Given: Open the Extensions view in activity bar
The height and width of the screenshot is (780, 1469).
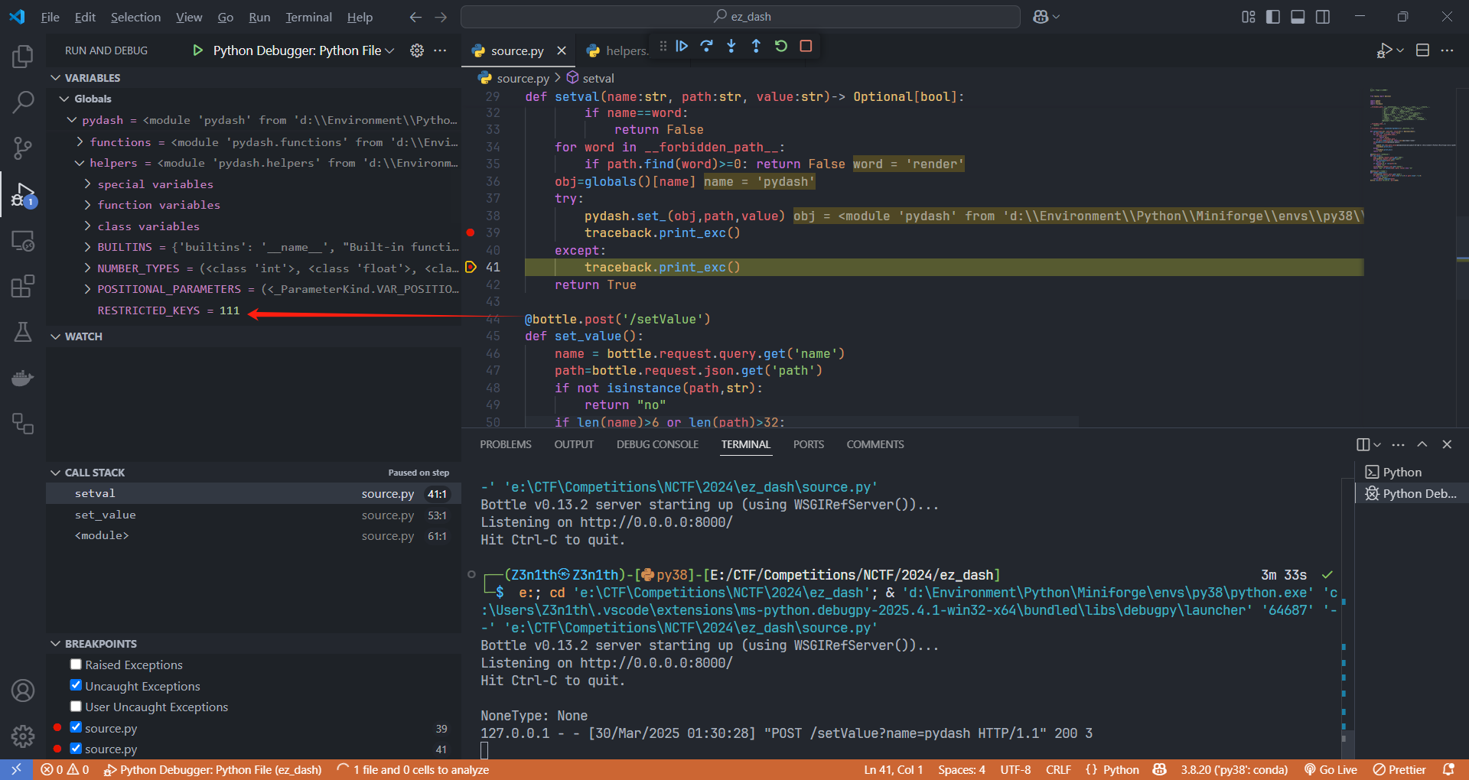Looking at the screenshot, I should point(23,287).
